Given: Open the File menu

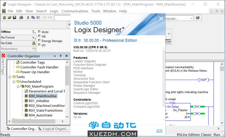Looking at the screenshot, I should (10, 11).
